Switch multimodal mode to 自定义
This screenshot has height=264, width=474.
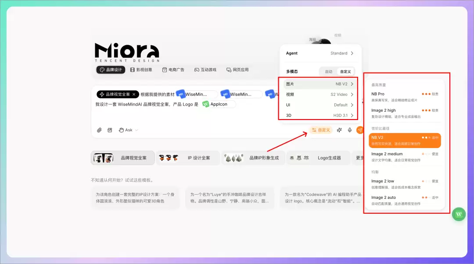tap(345, 71)
